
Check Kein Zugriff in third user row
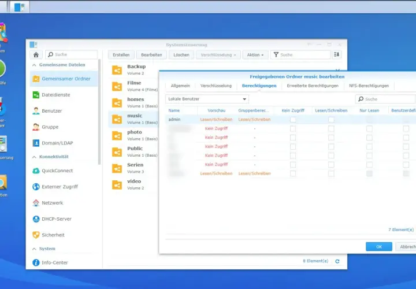(293, 138)
